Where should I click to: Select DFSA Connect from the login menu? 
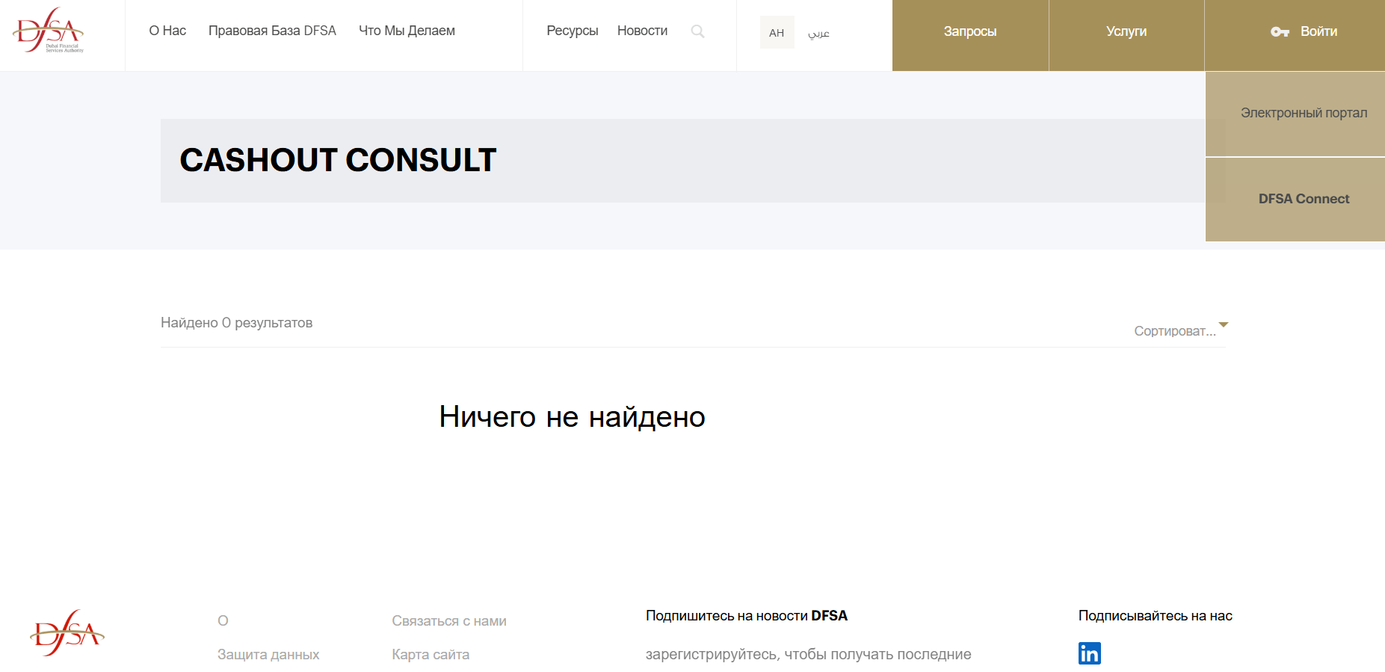(1295, 199)
